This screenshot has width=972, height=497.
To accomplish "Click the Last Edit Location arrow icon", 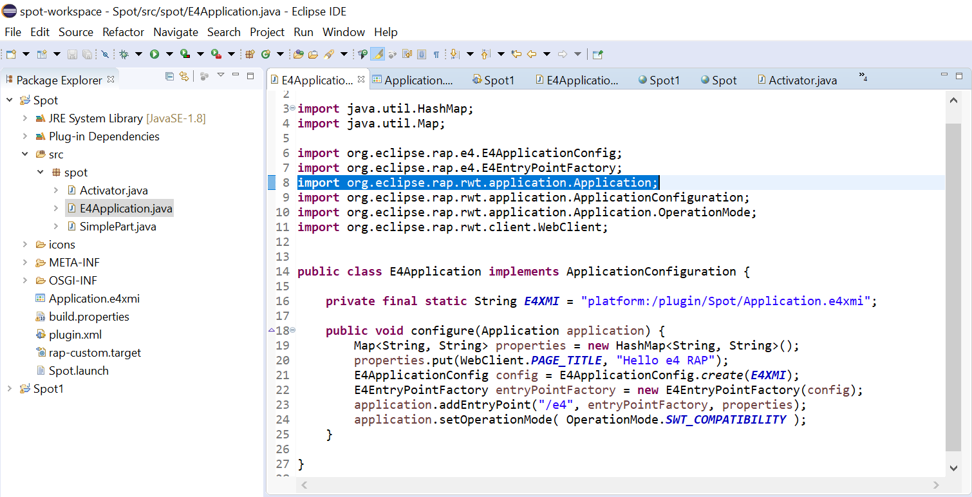I will coord(517,54).
